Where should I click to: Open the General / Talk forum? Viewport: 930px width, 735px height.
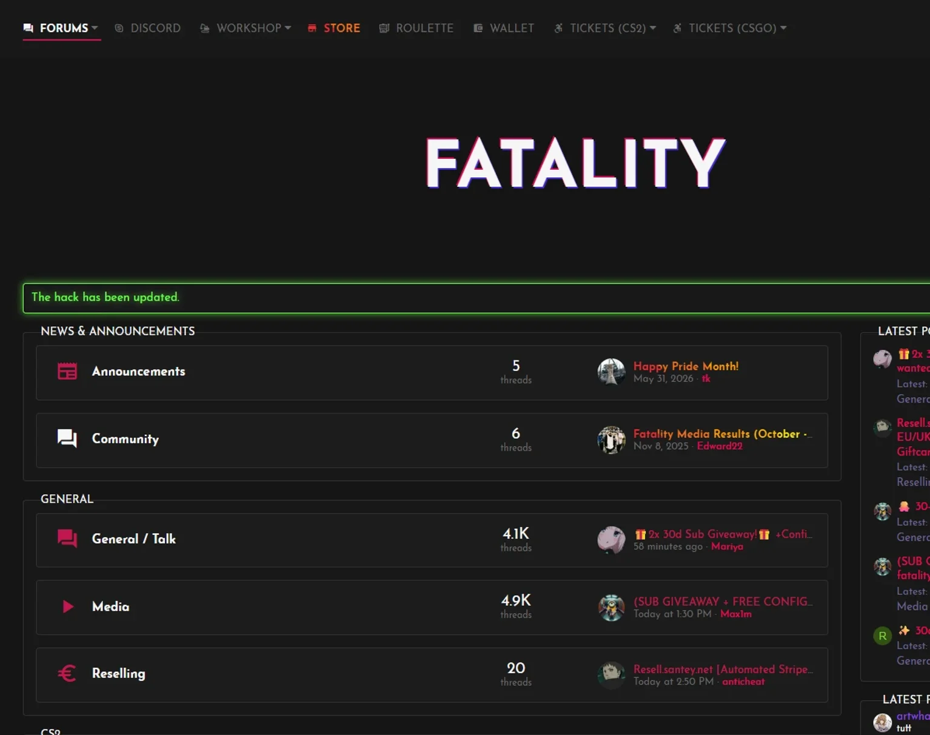click(x=134, y=539)
